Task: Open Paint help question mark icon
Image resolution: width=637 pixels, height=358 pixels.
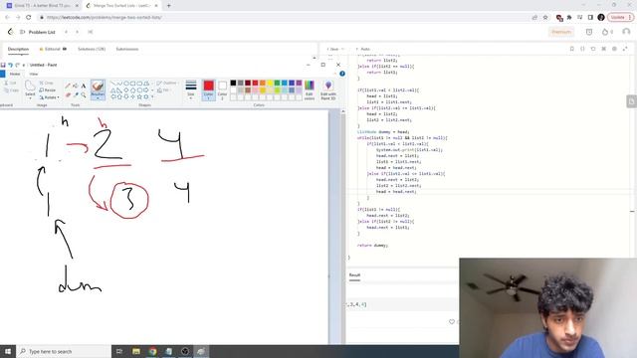Action: click(x=342, y=74)
